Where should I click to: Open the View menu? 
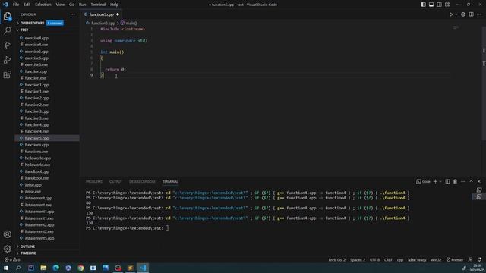pyautogui.click(x=60, y=5)
